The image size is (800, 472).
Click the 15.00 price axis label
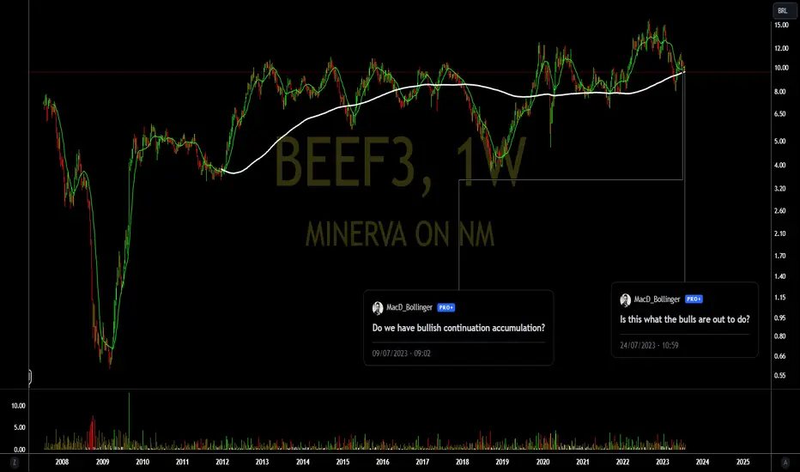[781, 25]
